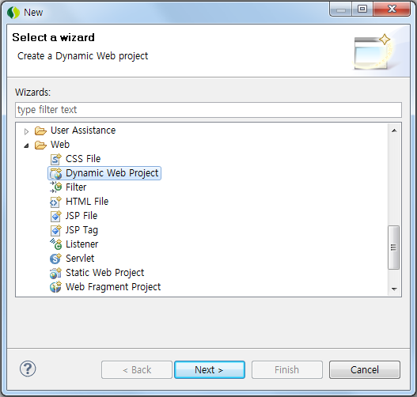
Task: Collapse the Web folder node
Action: tap(26, 146)
